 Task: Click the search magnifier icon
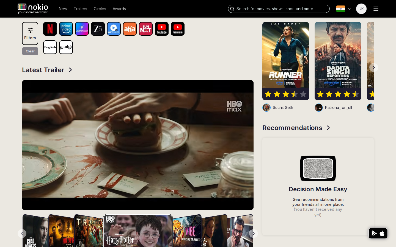tap(232, 9)
